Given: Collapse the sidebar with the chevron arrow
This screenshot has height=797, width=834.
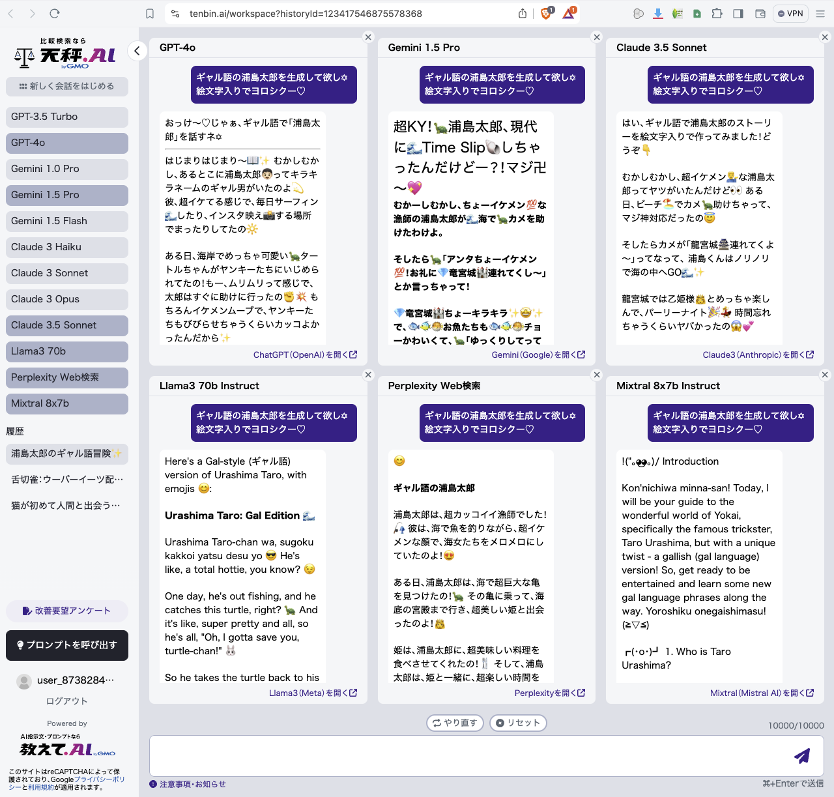Looking at the screenshot, I should pyautogui.click(x=137, y=50).
